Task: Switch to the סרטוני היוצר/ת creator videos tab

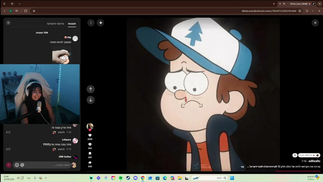Action: tap(56, 24)
